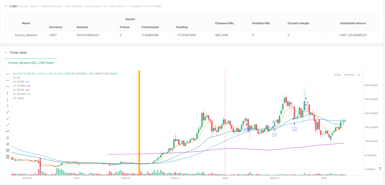Select the vertical segment drawing tool
Image resolution: width=385 pixels, height=185 pixels.
8,105
